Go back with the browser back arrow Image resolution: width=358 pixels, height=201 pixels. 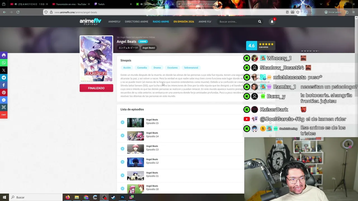pyautogui.click(x=4, y=12)
